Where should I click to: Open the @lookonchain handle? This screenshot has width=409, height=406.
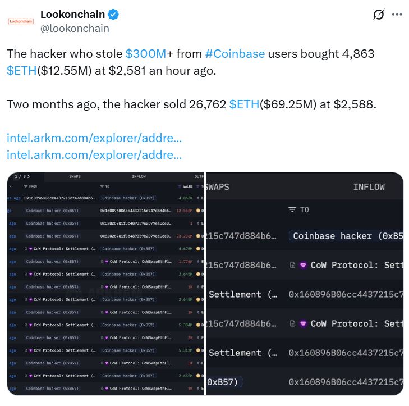tap(75, 28)
